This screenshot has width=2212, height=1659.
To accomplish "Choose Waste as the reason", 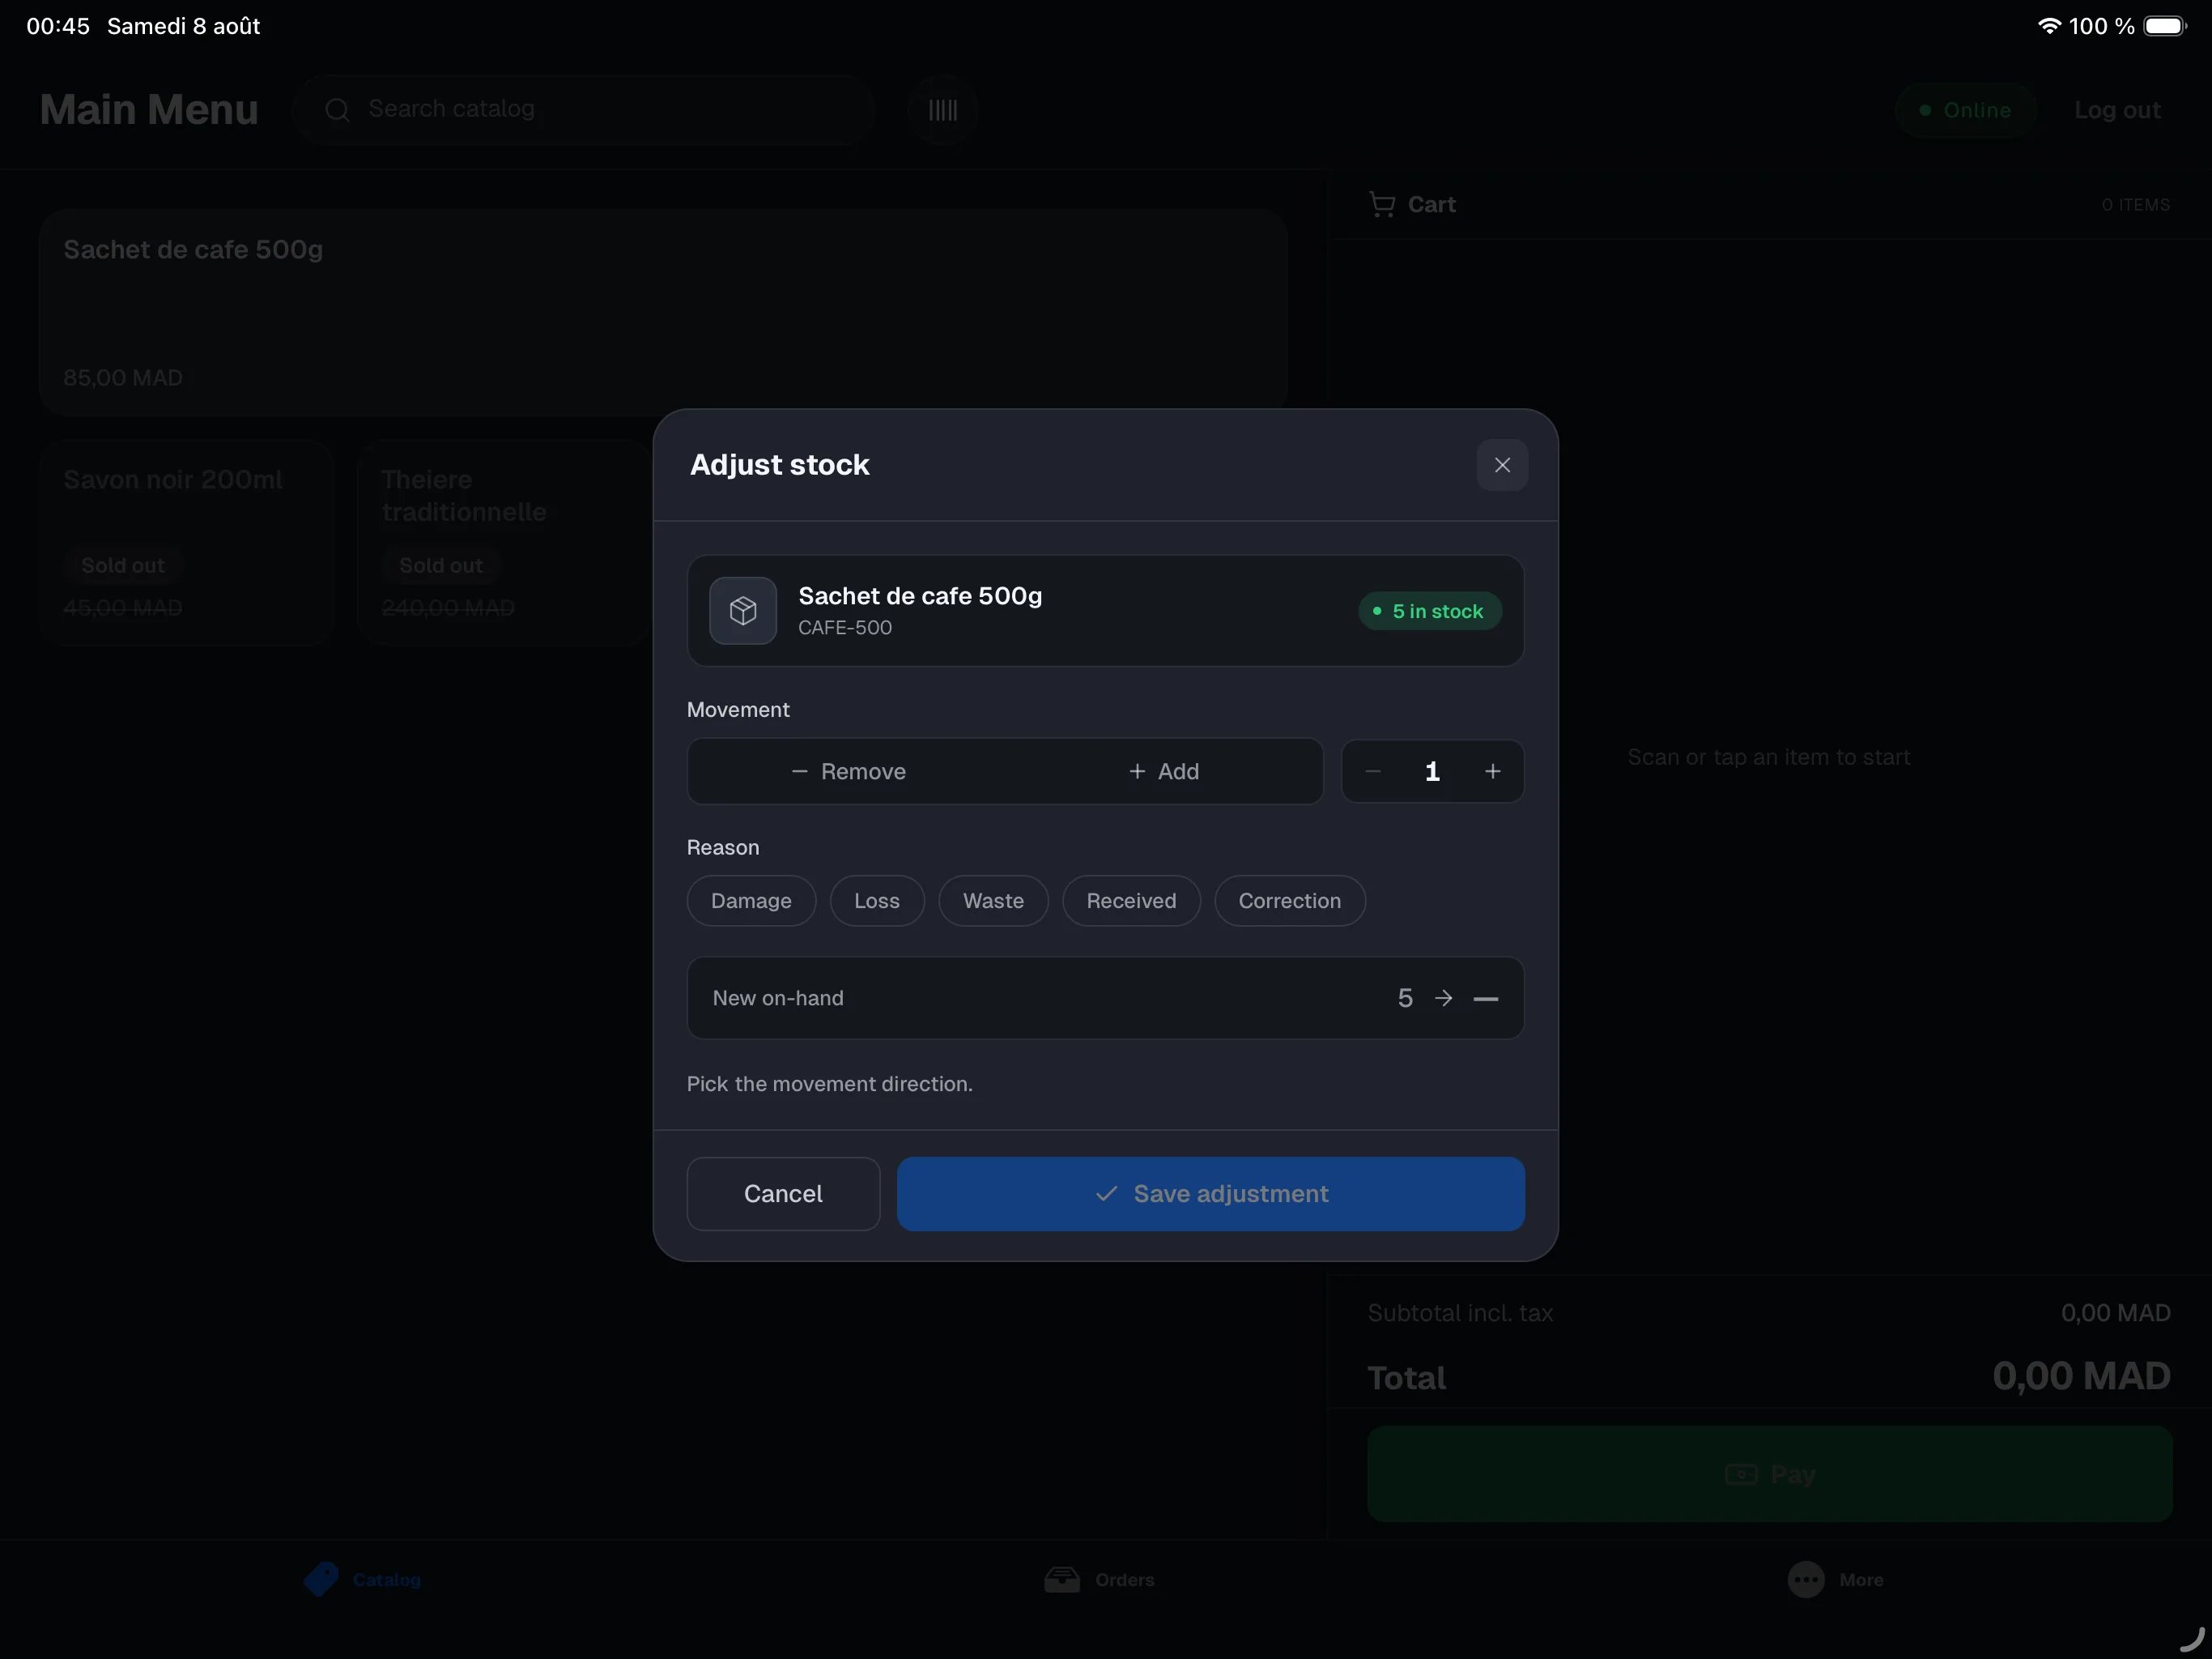I will 993,901.
